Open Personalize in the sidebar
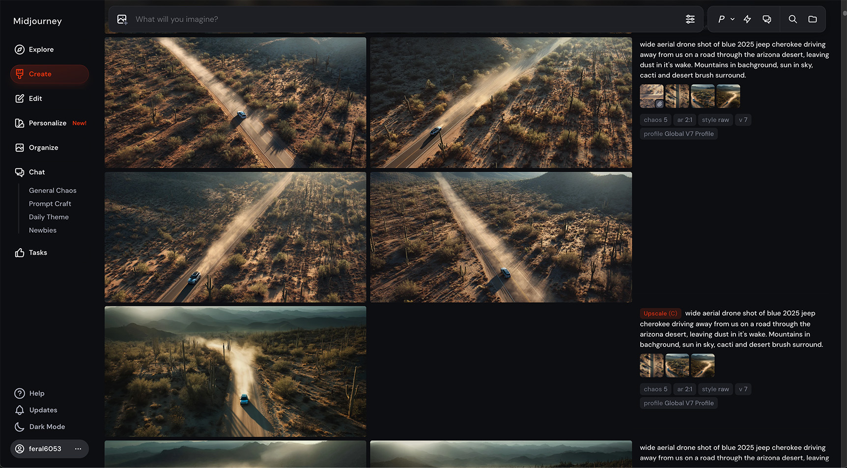Image resolution: width=847 pixels, height=468 pixels. [47, 123]
